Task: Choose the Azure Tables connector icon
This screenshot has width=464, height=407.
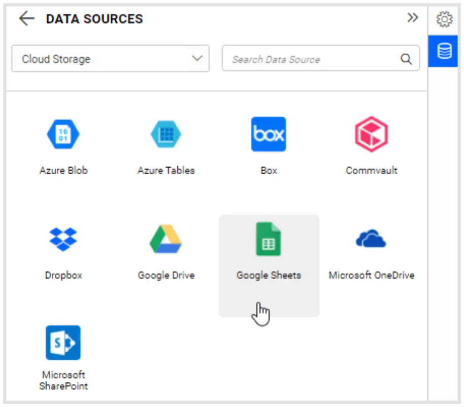Action: [x=166, y=134]
